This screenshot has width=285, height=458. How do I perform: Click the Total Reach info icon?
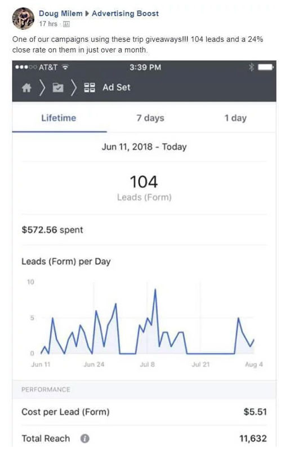pyautogui.click(x=85, y=438)
